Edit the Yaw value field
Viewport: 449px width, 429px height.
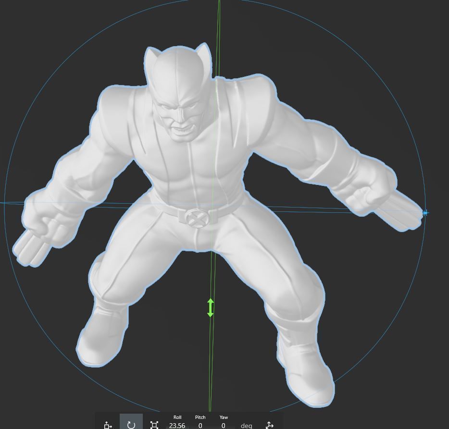point(224,426)
